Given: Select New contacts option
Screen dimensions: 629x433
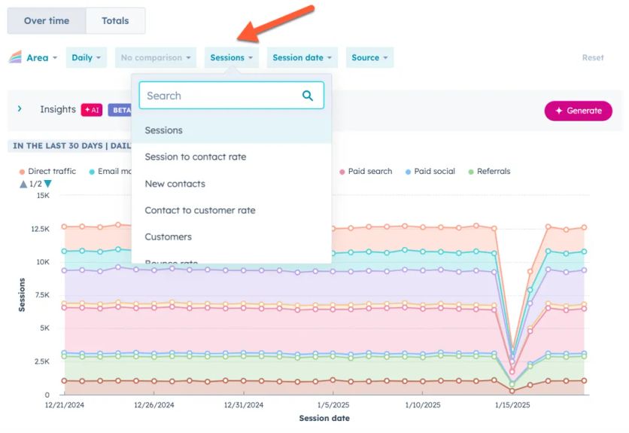Looking at the screenshot, I should (x=232, y=184).
